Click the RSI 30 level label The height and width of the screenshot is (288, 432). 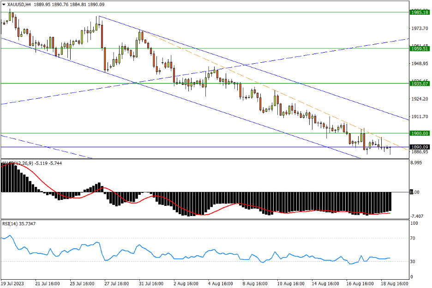(x=414, y=262)
